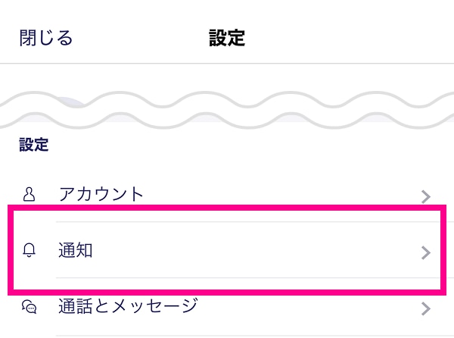Open the アカウント text label
This screenshot has height=338, width=454.
(x=101, y=194)
